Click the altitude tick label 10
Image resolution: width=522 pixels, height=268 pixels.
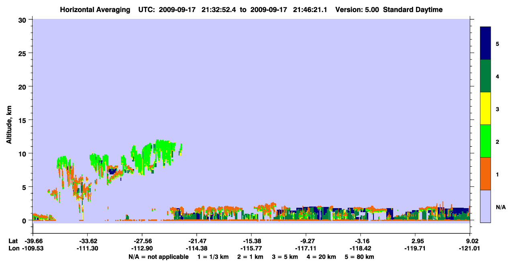click(23, 153)
